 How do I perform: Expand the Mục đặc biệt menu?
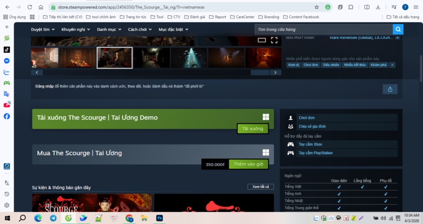pos(173,30)
